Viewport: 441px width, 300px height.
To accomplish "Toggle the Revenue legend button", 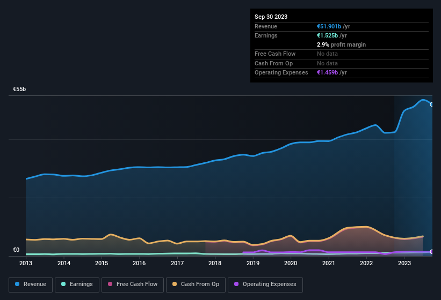I will click(x=31, y=284).
